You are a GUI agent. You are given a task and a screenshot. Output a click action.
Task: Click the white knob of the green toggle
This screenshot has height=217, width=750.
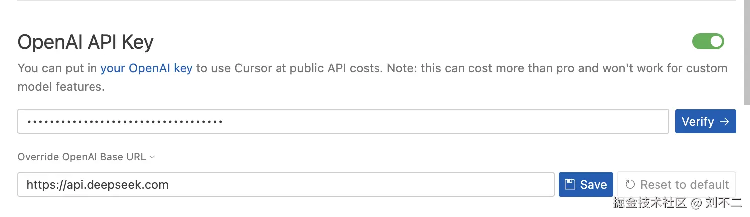pyautogui.click(x=716, y=41)
